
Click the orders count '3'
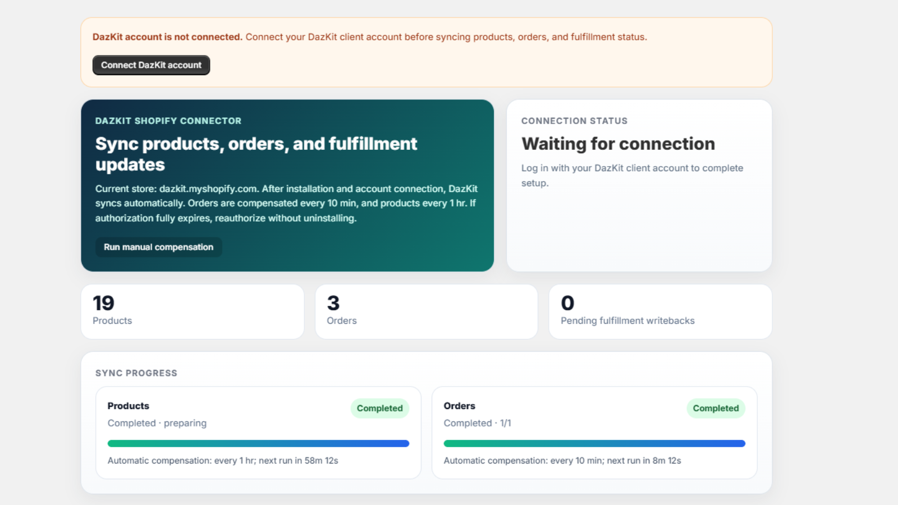(333, 303)
